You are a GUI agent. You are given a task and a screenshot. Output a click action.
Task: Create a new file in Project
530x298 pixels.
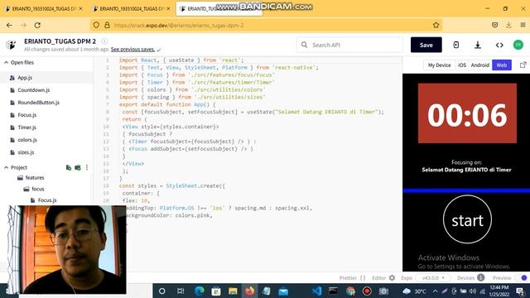[69, 167]
